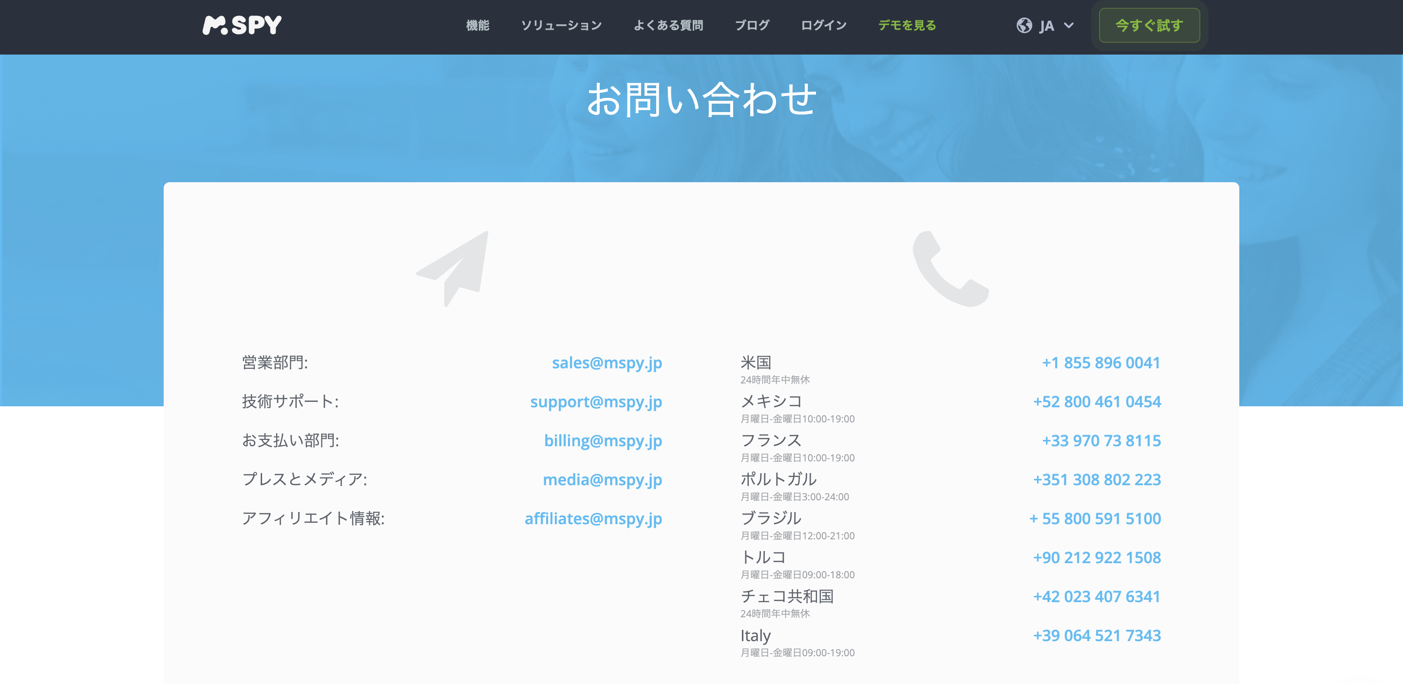Call US number +1 855 896 0041
The width and height of the screenshot is (1403, 684).
[1101, 362]
